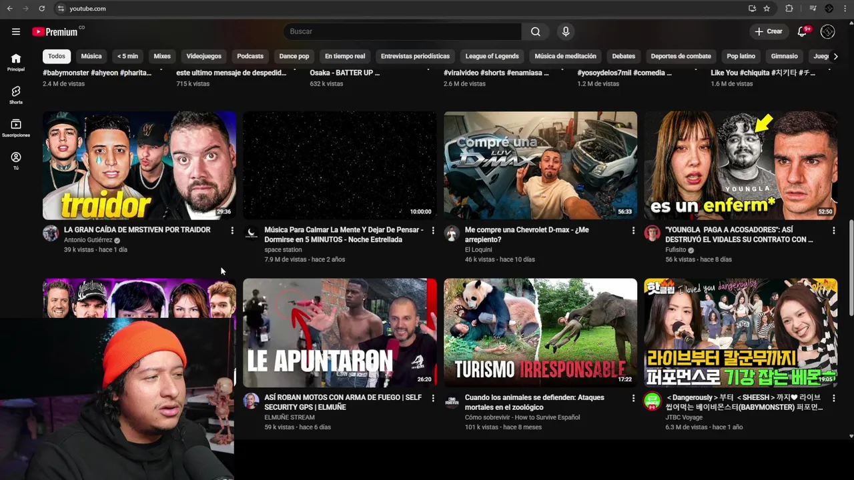Open the Compré una D-MAX thumbnail
The width and height of the screenshot is (854, 480).
(540, 165)
